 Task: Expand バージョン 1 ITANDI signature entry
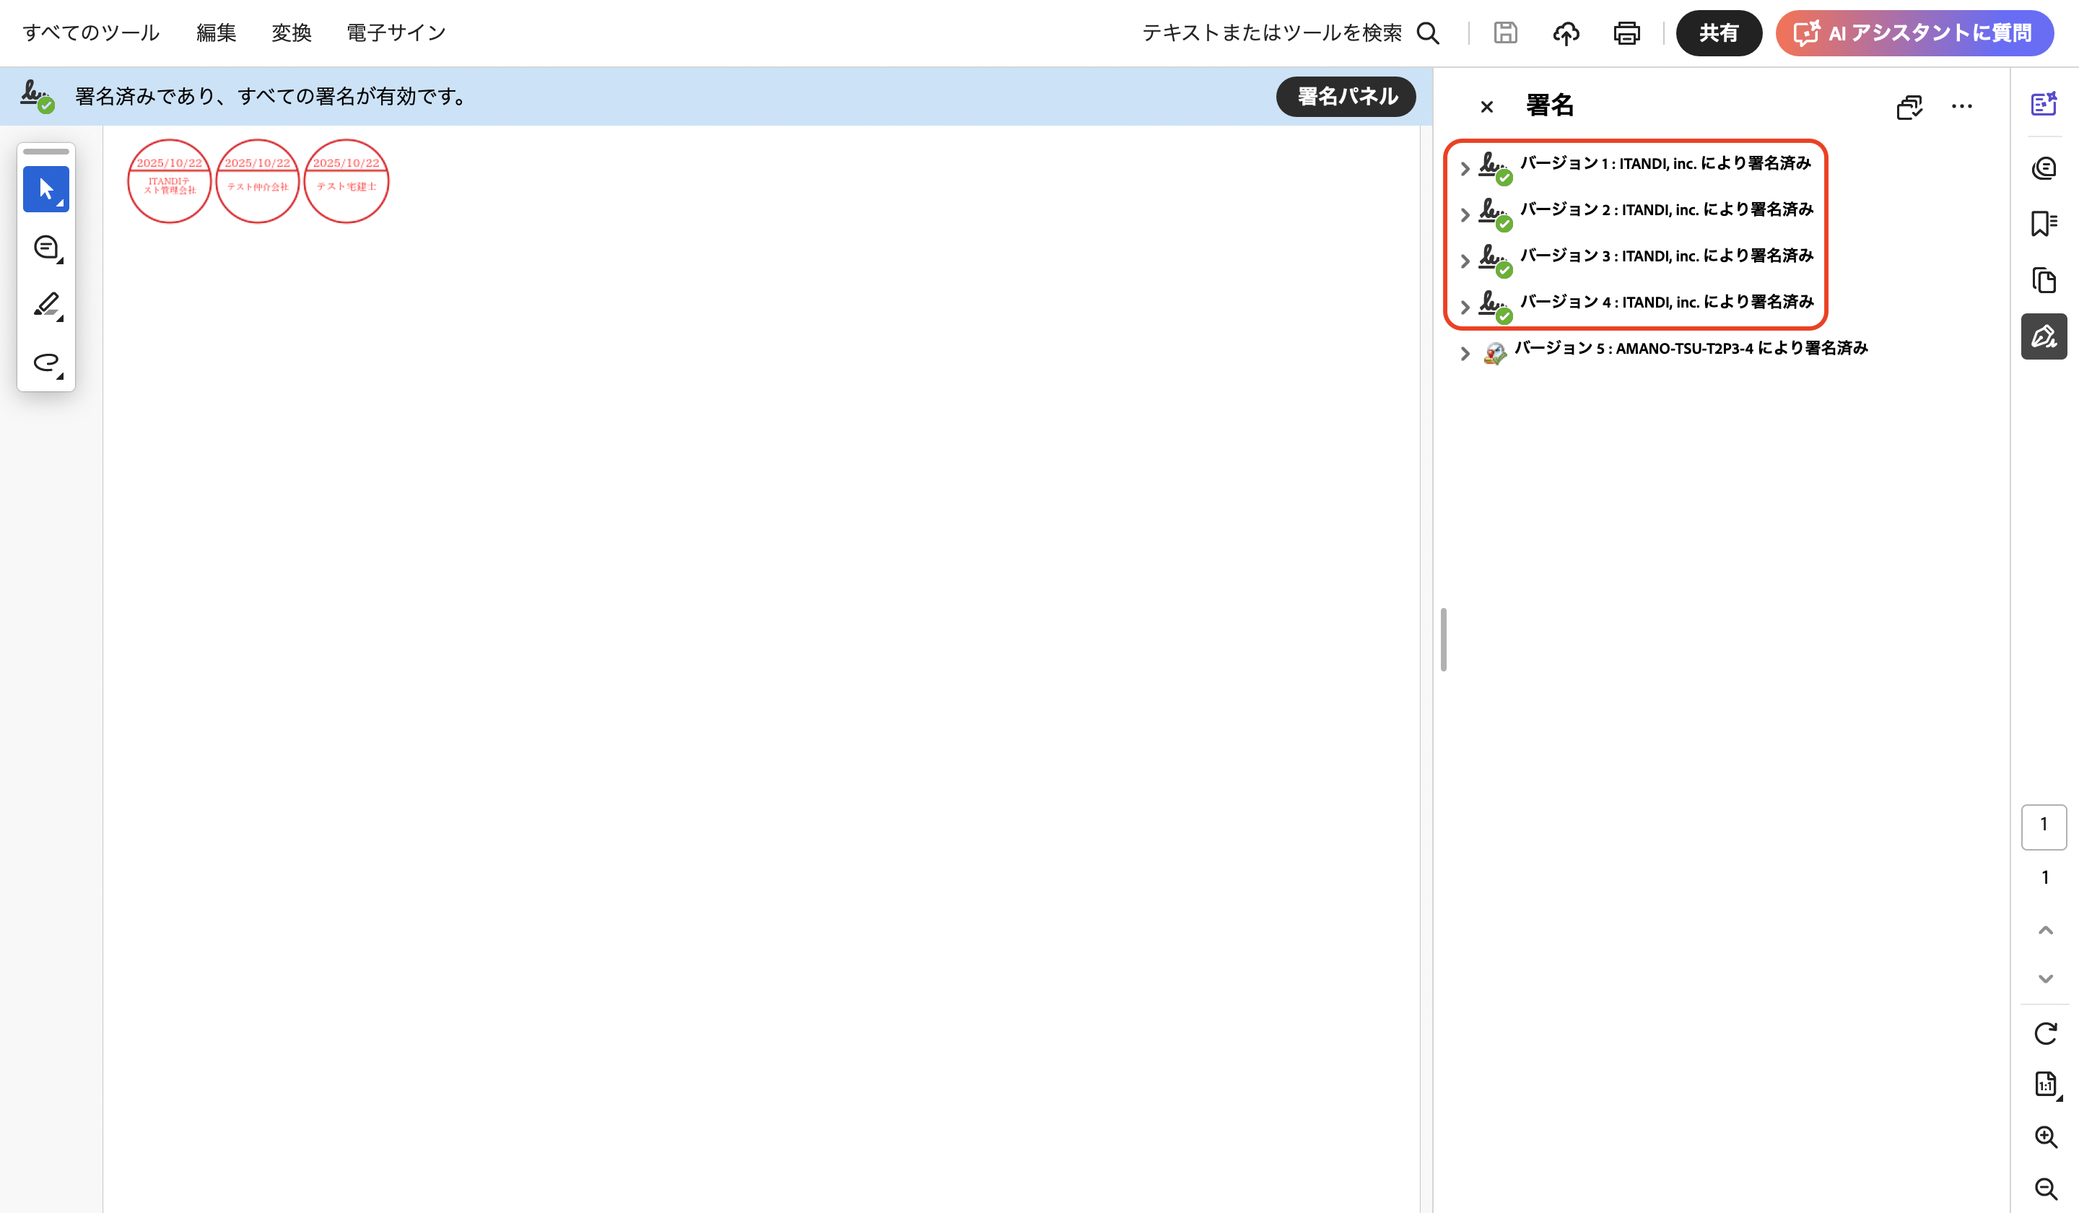pos(1465,168)
